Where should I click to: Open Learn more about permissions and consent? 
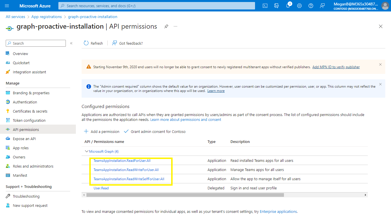click(x=185, y=119)
